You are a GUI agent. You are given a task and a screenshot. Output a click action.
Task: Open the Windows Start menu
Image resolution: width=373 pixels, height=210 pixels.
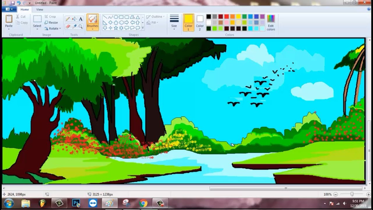point(9,203)
